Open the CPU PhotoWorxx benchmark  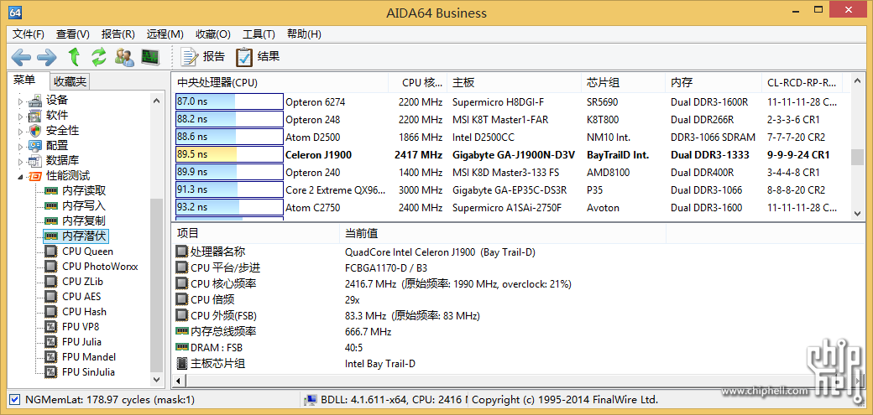[100, 267]
